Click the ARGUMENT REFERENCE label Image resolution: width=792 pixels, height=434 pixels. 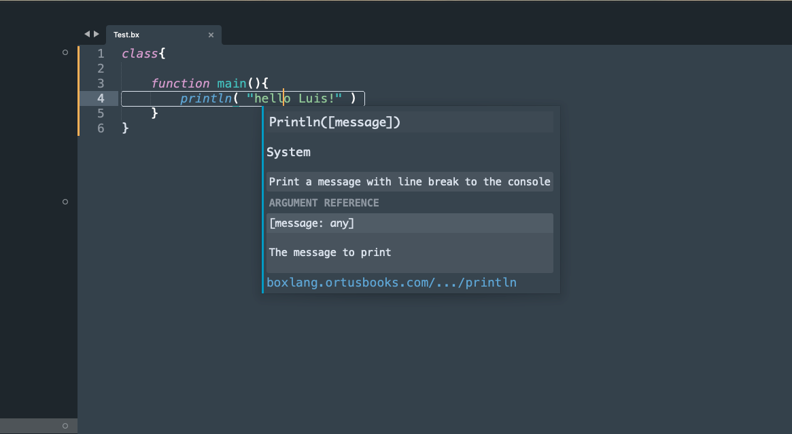[x=324, y=203]
